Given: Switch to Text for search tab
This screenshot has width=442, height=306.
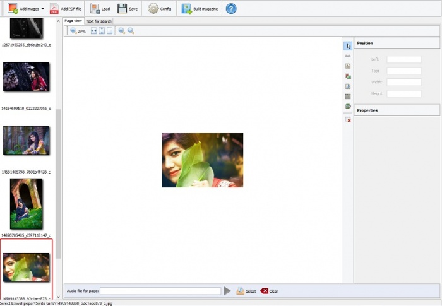Looking at the screenshot, I should [x=99, y=21].
